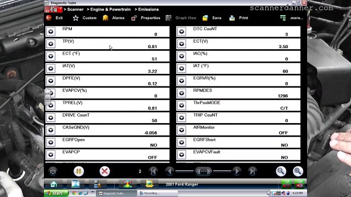This screenshot has width=351, height=197.
Task: Click the red X clear button
Action: click(105, 171)
